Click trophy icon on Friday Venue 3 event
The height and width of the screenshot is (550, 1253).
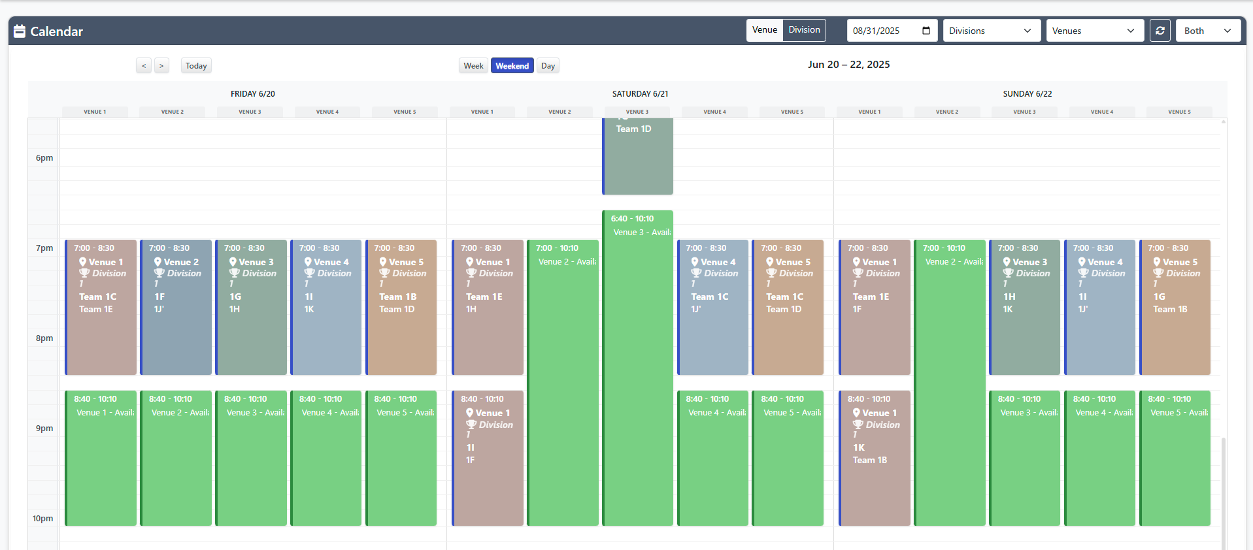pyautogui.click(x=234, y=273)
